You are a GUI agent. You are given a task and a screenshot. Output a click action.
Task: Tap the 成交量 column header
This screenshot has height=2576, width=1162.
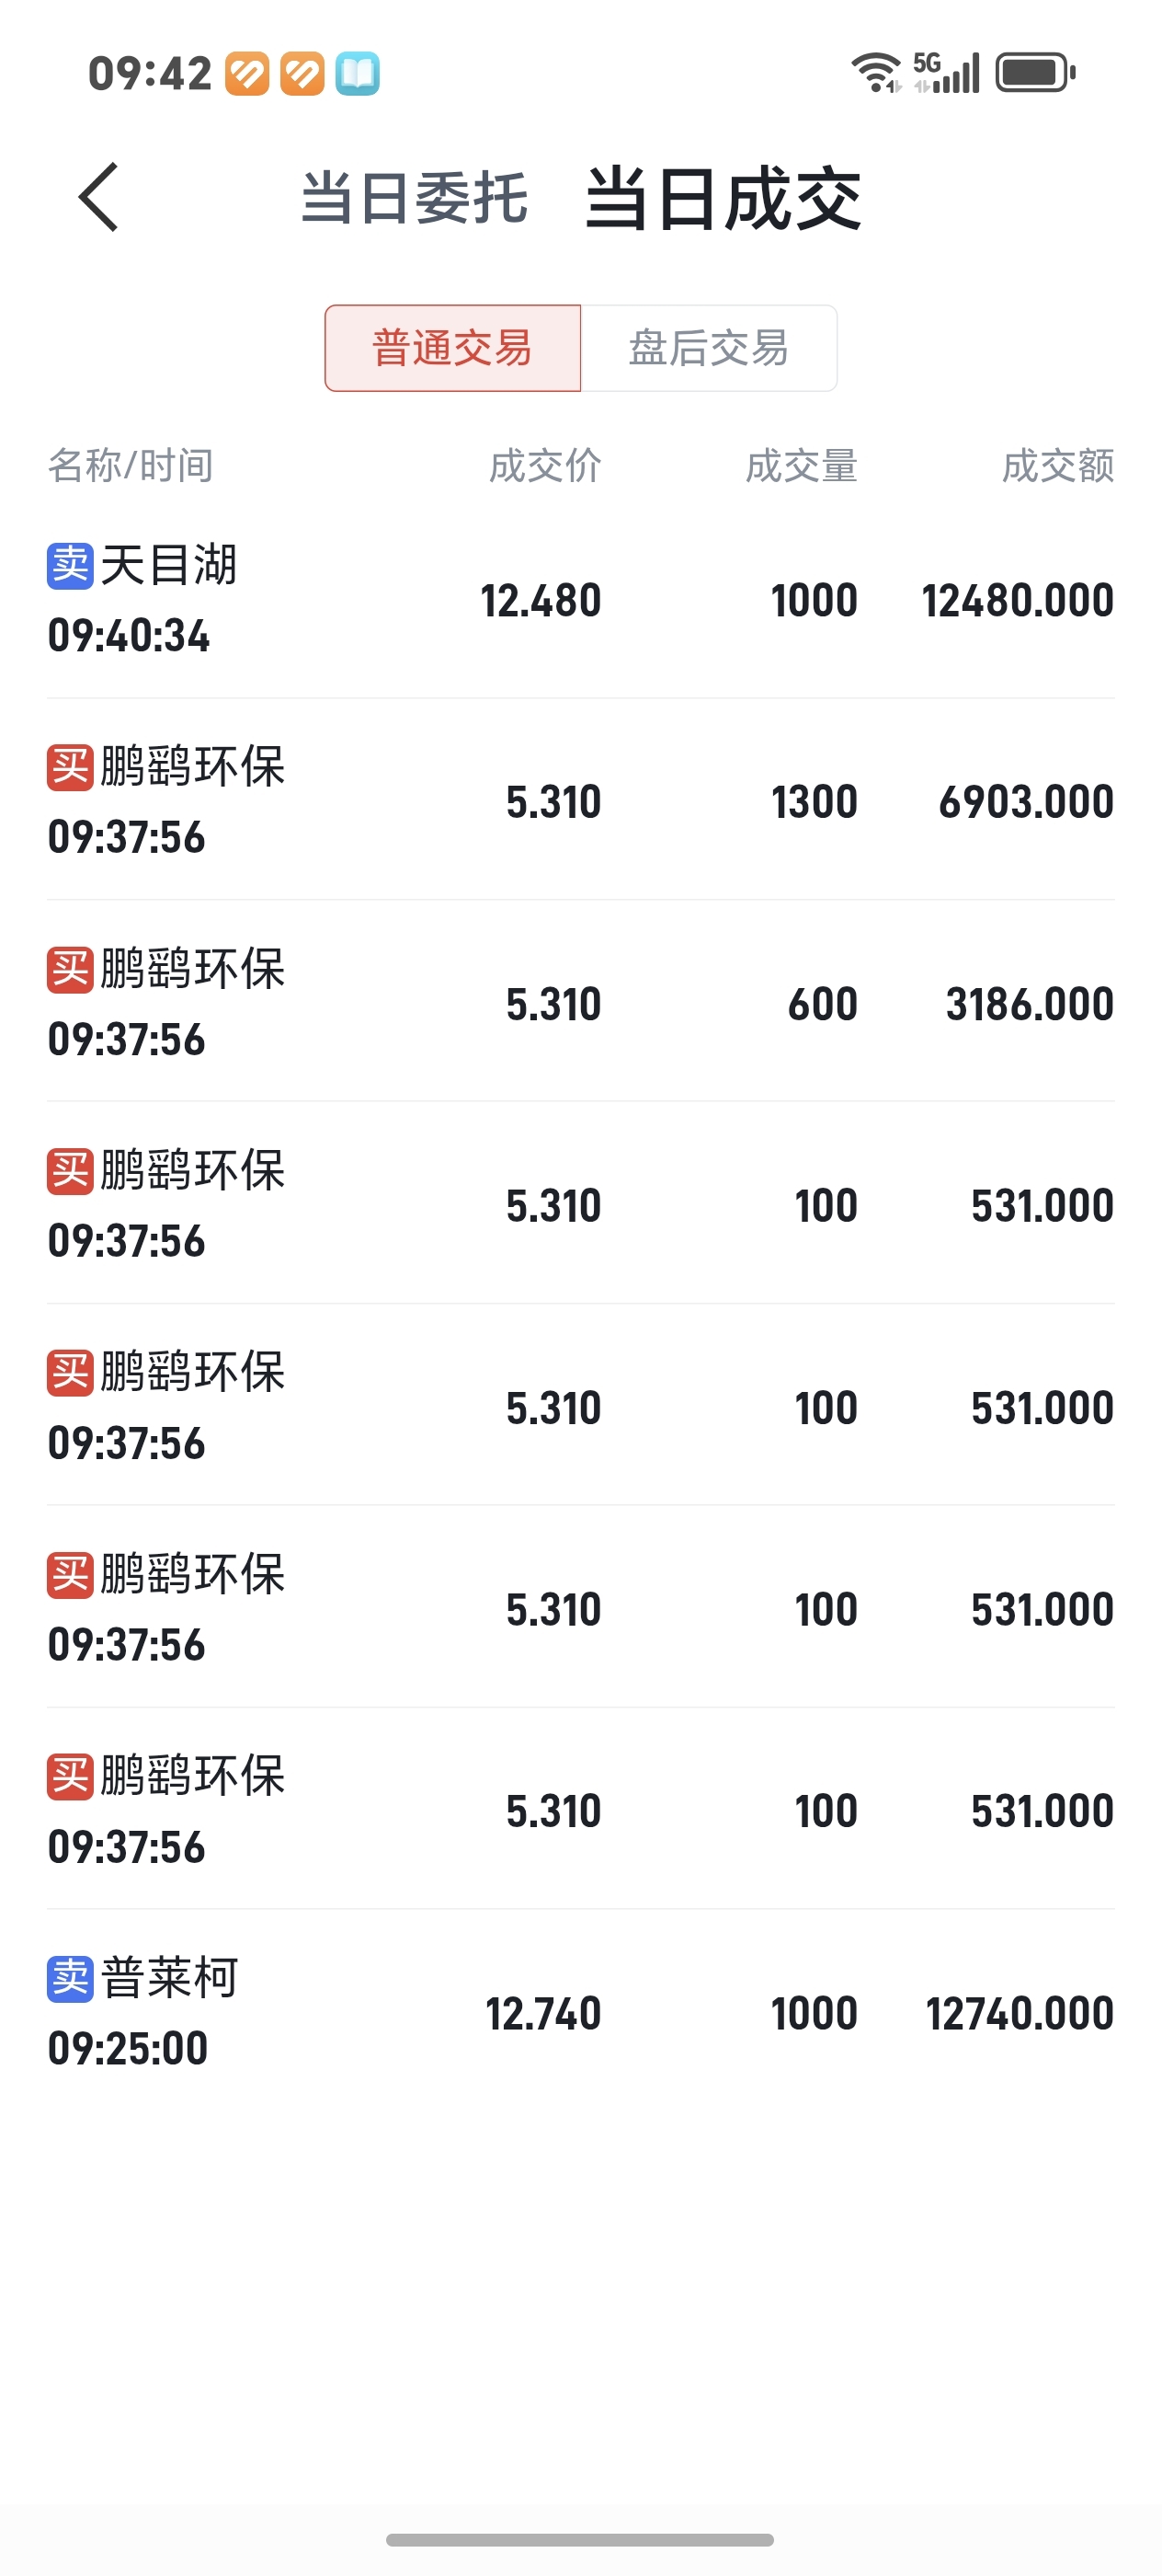802,466
